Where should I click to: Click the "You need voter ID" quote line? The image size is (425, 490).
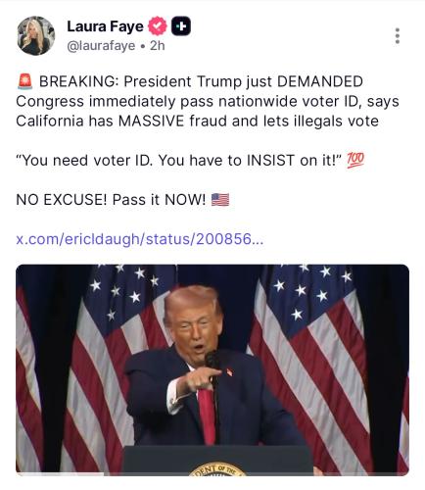[x=190, y=161]
